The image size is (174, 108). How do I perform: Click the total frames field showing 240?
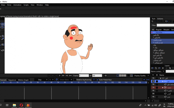97,76
